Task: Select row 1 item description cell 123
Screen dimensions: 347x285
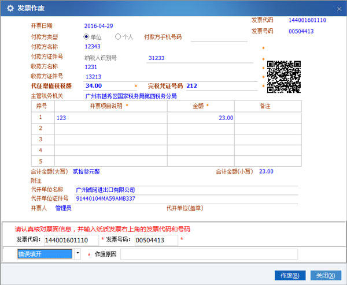Action: click(110, 118)
